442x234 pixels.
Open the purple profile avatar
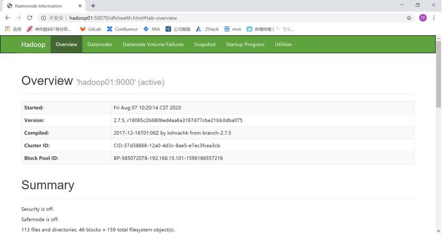coord(423,18)
